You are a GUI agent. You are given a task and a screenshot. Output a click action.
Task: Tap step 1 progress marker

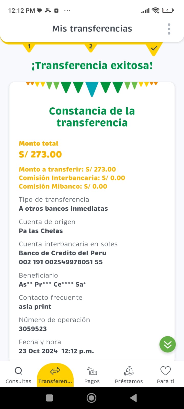[x=29, y=47]
